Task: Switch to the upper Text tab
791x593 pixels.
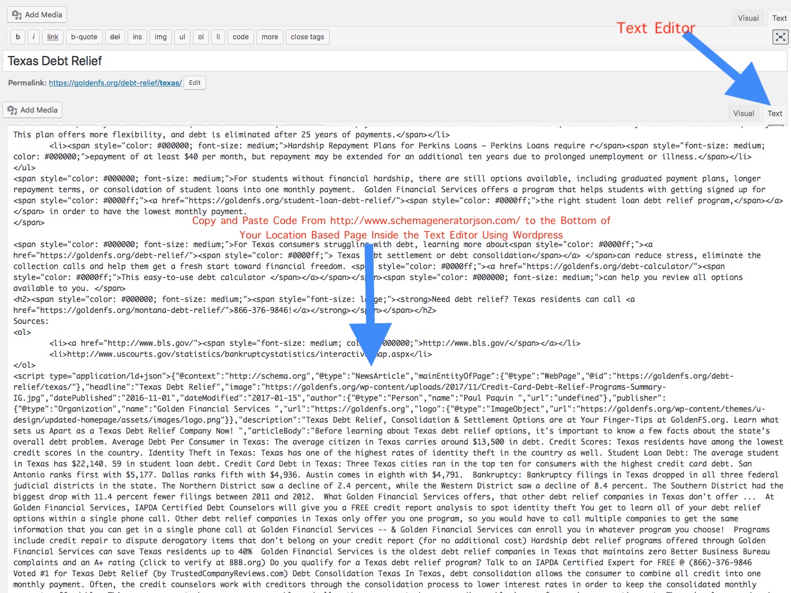Action: click(779, 18)
